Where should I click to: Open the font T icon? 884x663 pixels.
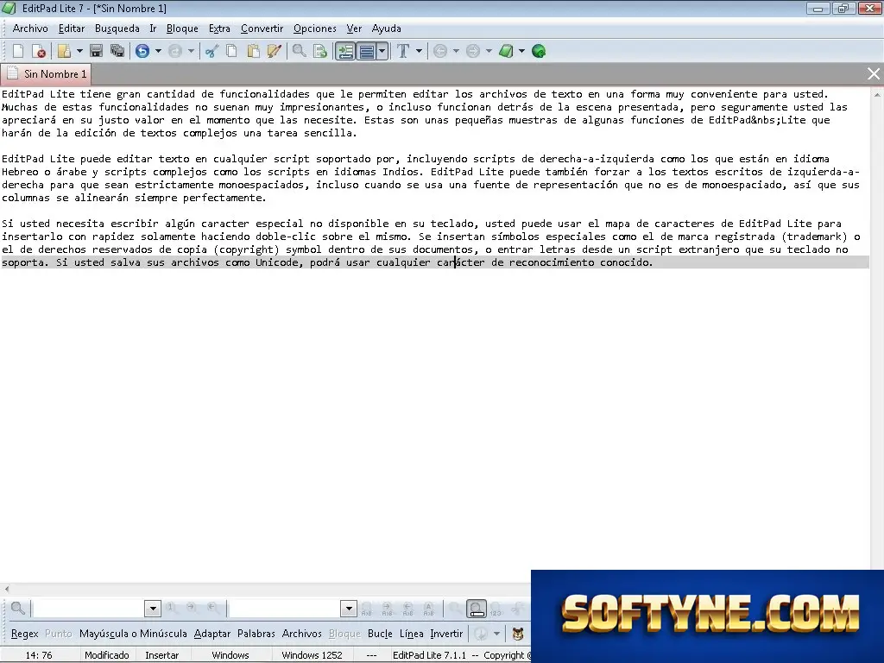(403, 51)
